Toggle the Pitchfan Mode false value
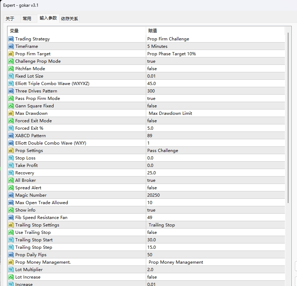Screen dimensions: 297x286 tap(215, 69)
